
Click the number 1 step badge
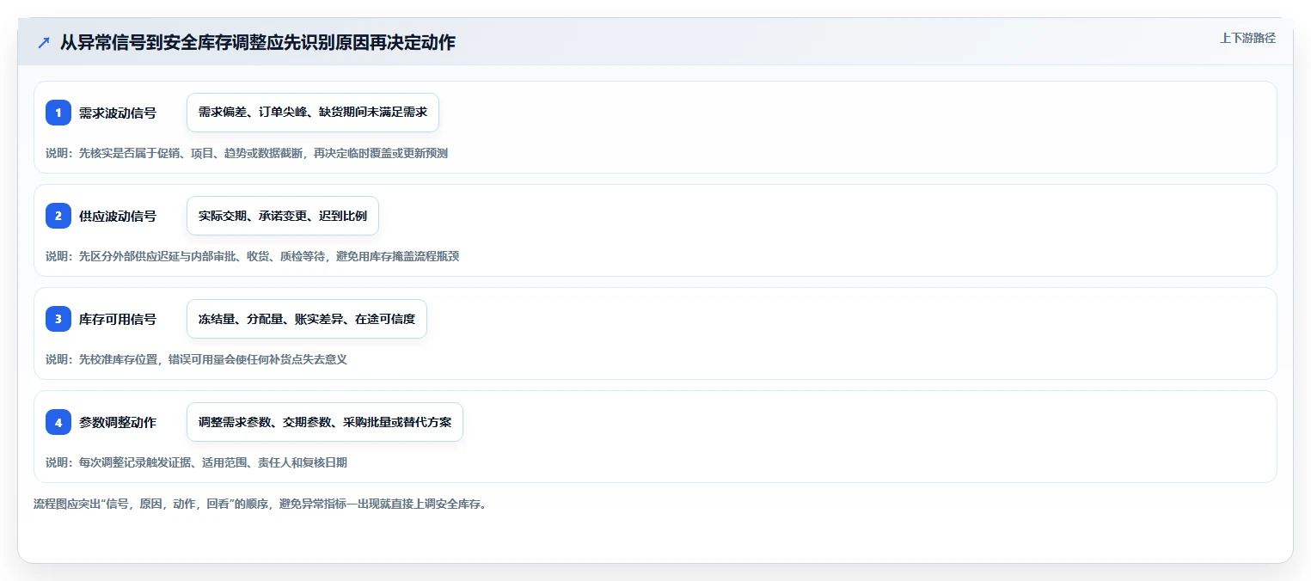tap(58, 113)
